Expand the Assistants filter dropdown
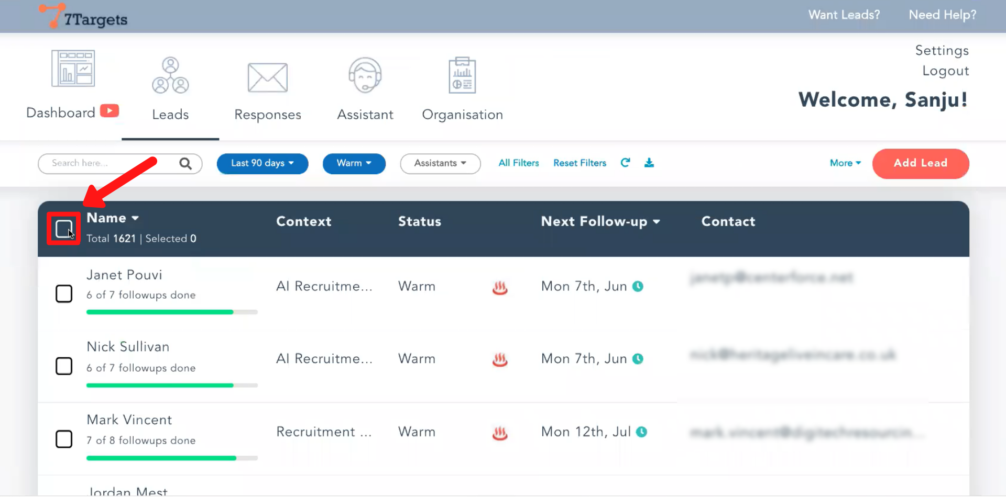The width and height of the screenshot is (1006, 497). tap(440, 163)
